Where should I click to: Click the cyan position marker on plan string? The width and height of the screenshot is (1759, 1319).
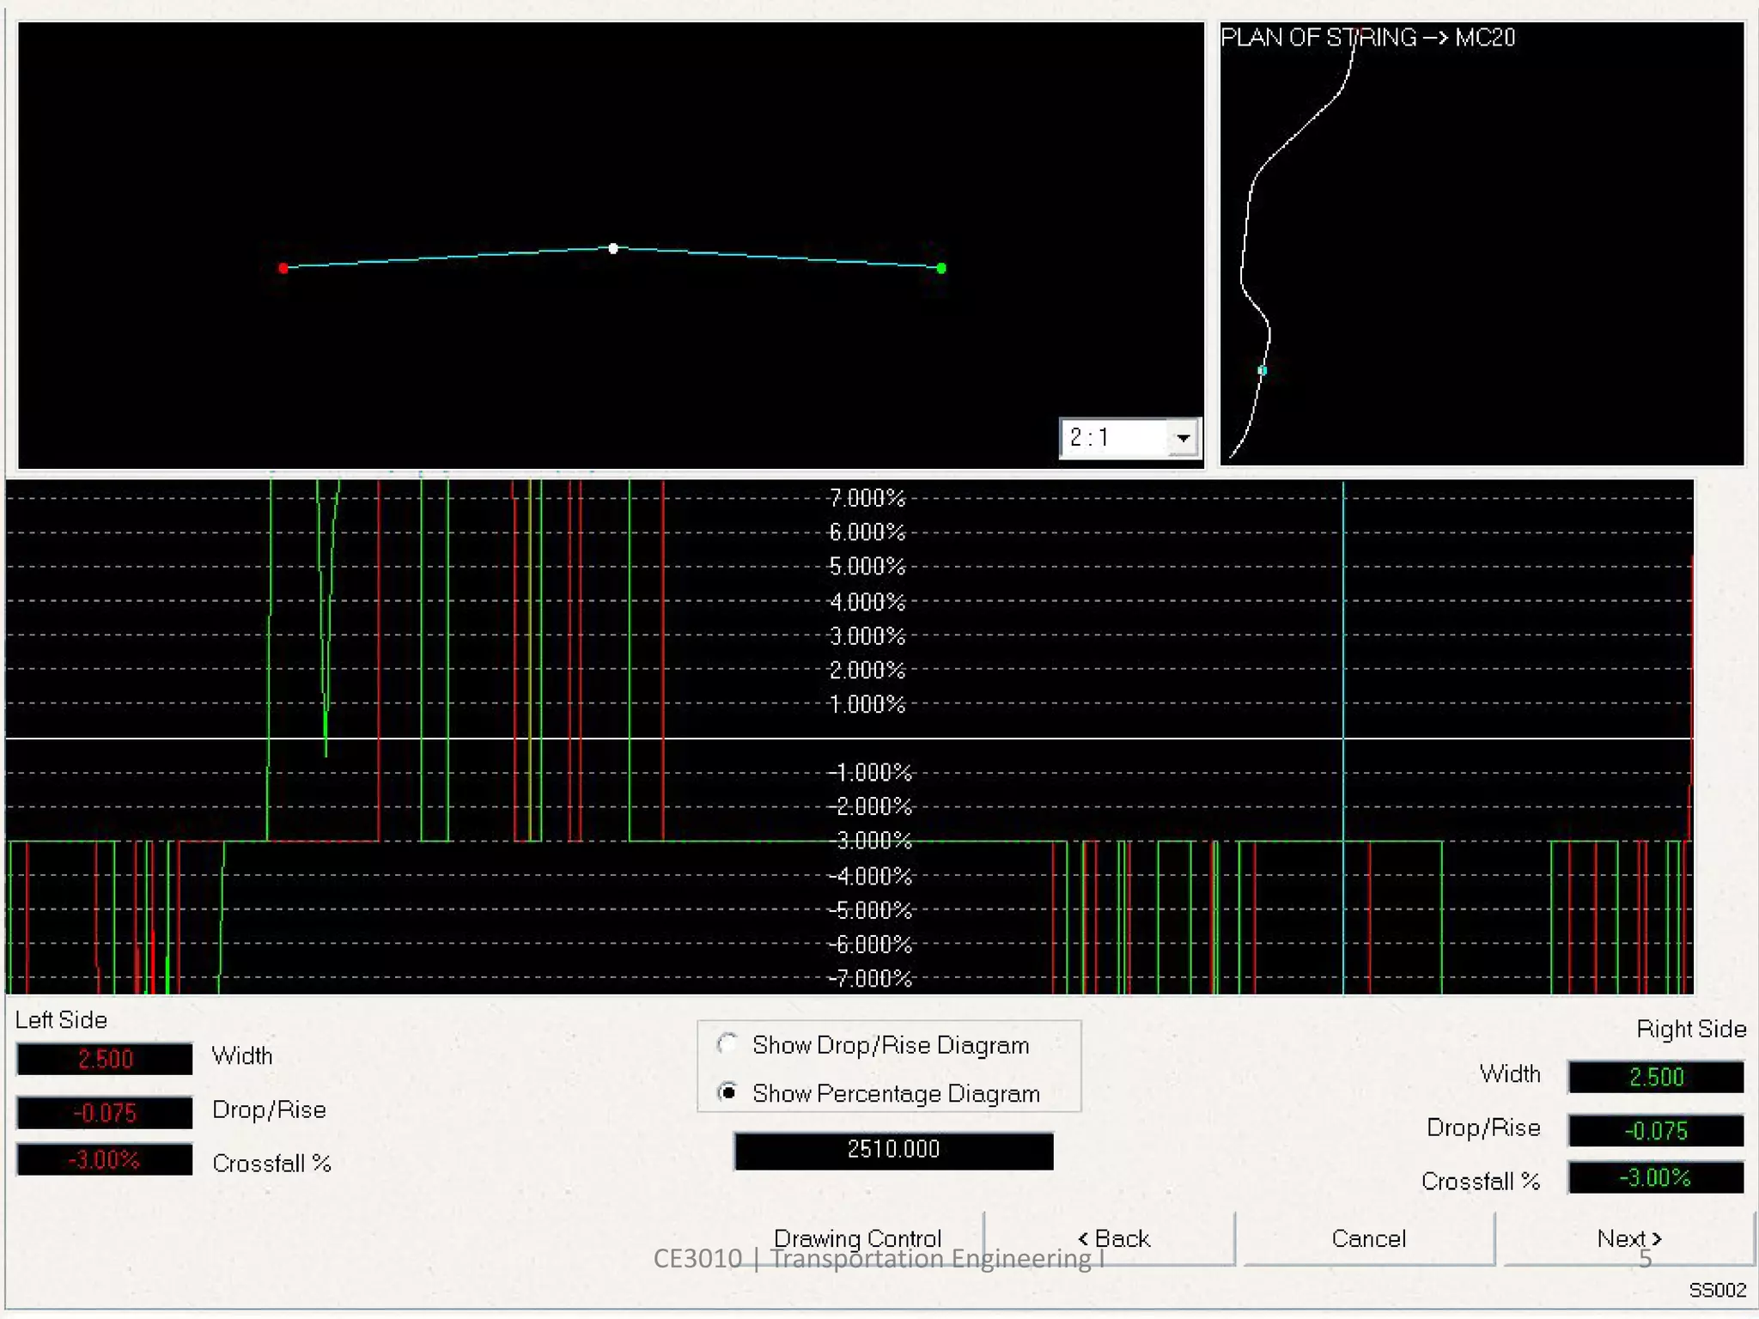point(1263,371)
